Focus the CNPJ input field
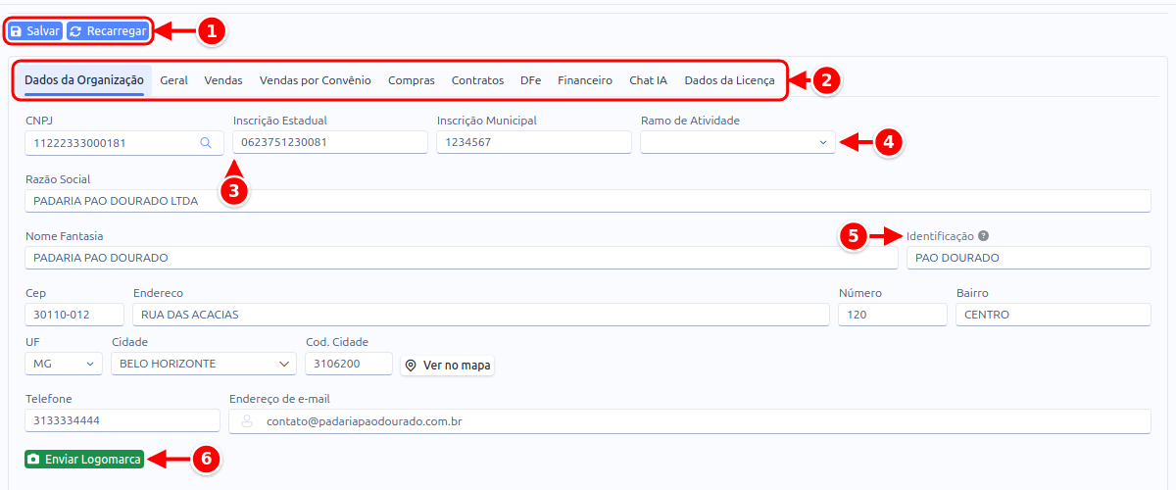This screenshot has height=490, width=1176. click(x=124, y=142)
